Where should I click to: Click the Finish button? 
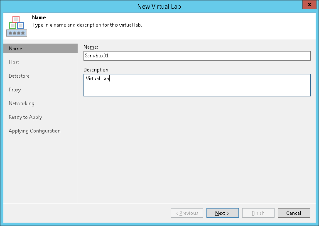tap(258, 213)
